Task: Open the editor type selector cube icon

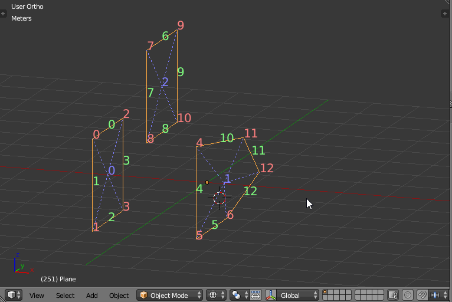Action: coord(13,295)
